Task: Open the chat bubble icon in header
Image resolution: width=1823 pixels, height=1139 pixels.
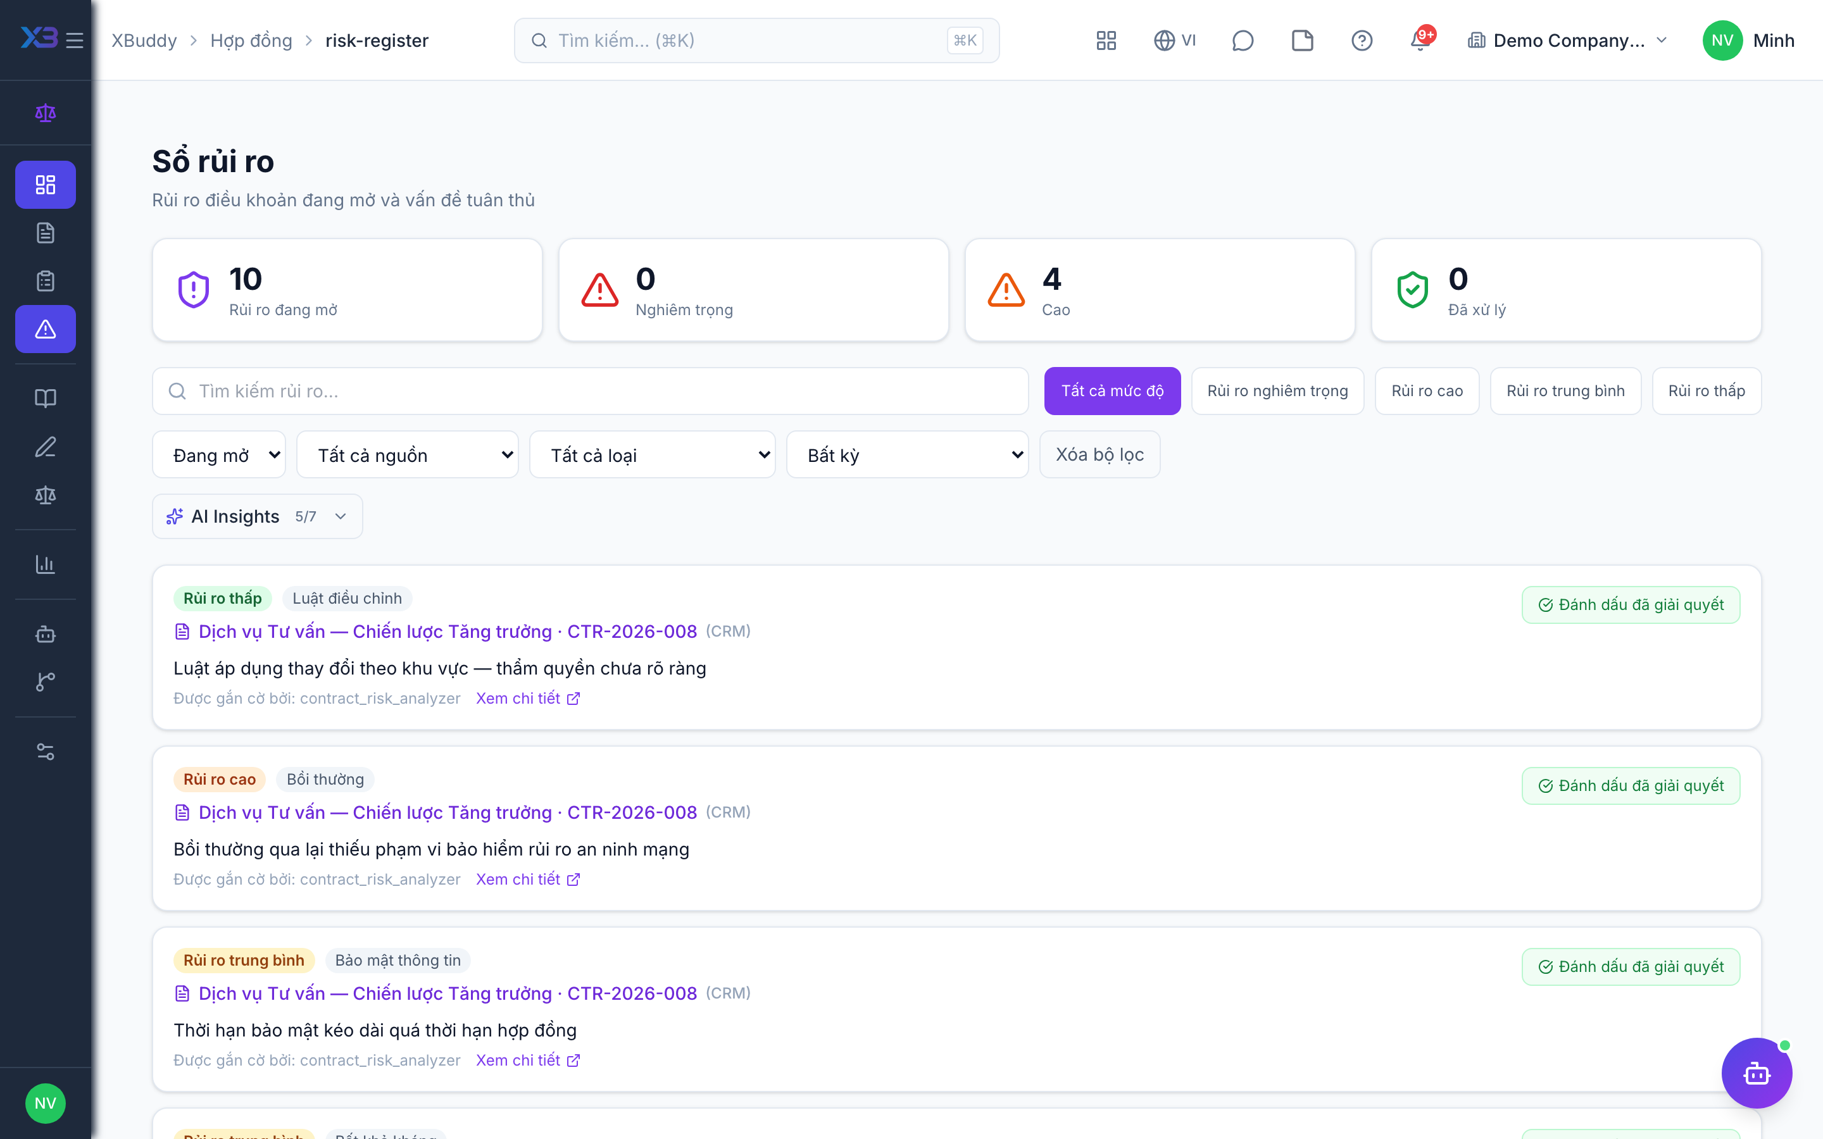Action: point(1242,40)
